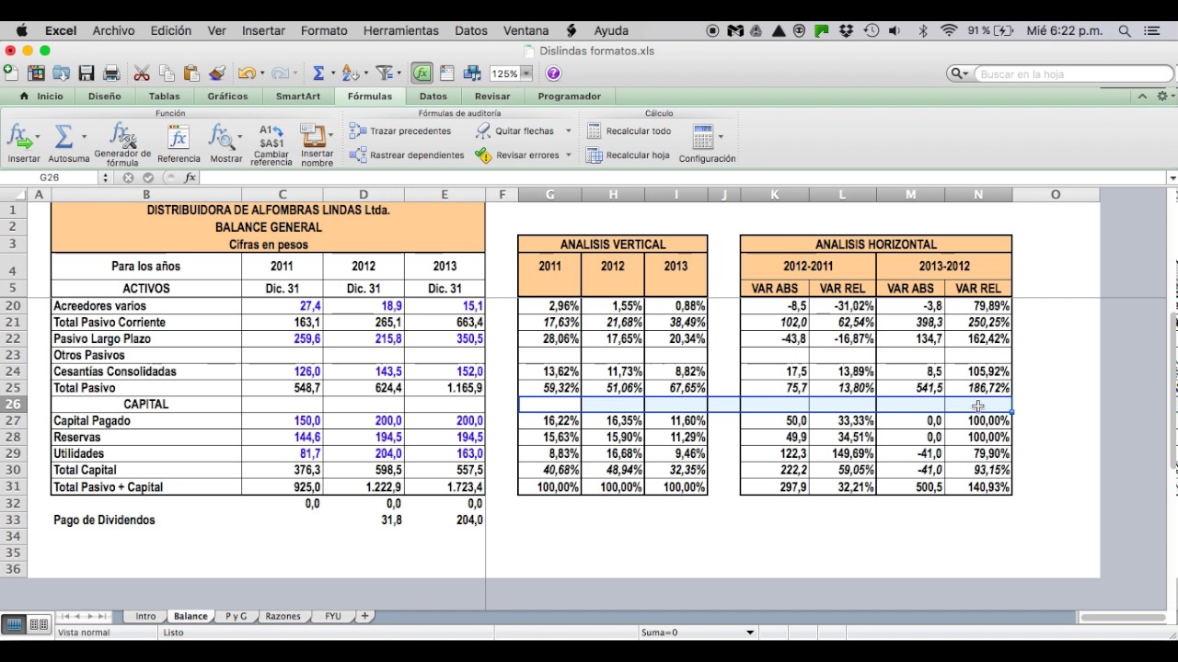
Task: Sort data with the A-Z sort icon
Action: point(350,73)
